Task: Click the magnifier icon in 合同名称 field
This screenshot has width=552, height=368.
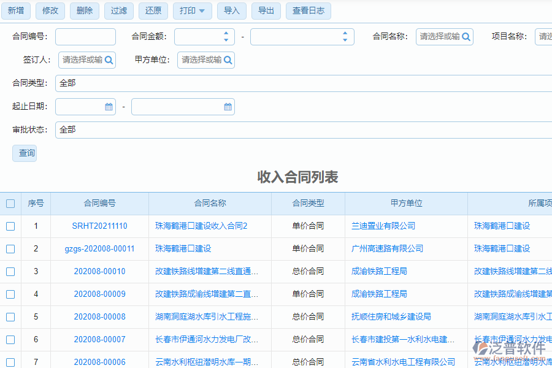Action: 466,37
